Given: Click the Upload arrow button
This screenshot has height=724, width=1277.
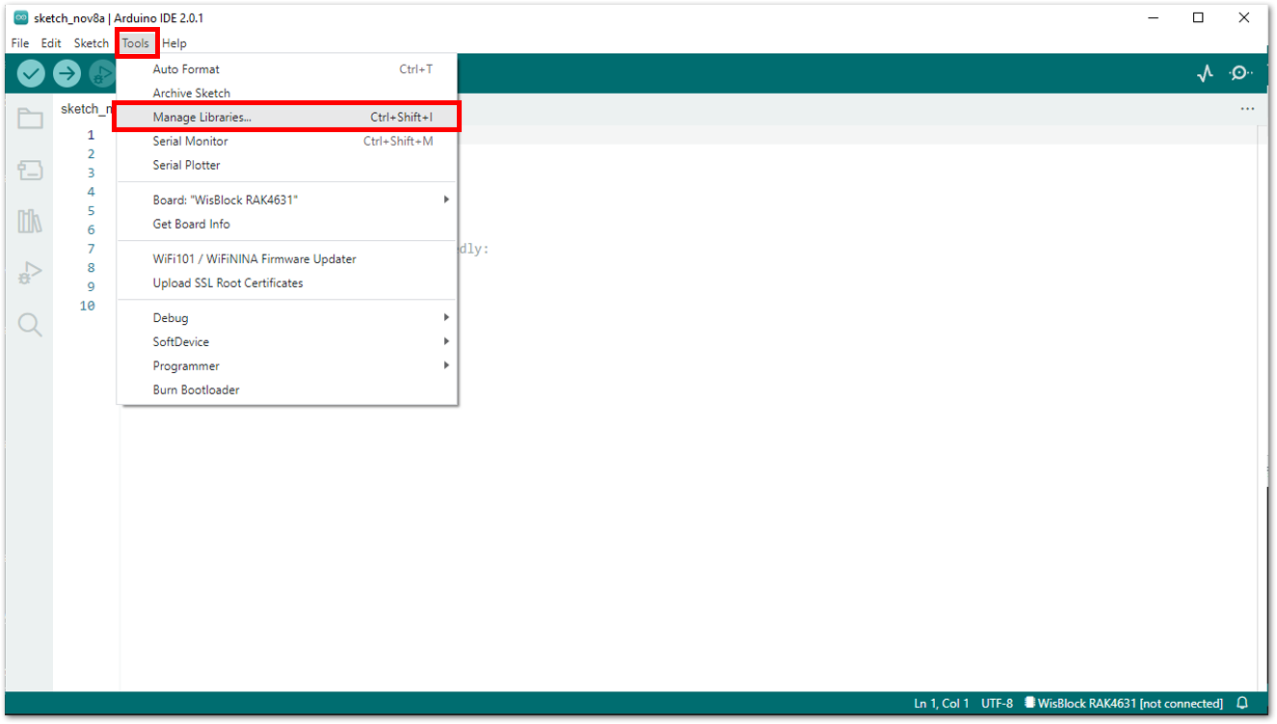Looking at the screenshot, I should pyautogui.click(x=67, y=73).
